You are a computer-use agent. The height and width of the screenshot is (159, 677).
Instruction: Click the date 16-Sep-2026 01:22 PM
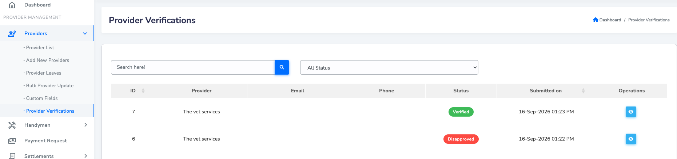coord(546,139)
